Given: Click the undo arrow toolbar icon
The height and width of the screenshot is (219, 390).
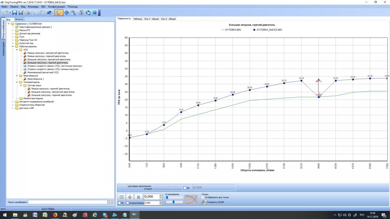Looking at the screenshot, I should 49,13.
